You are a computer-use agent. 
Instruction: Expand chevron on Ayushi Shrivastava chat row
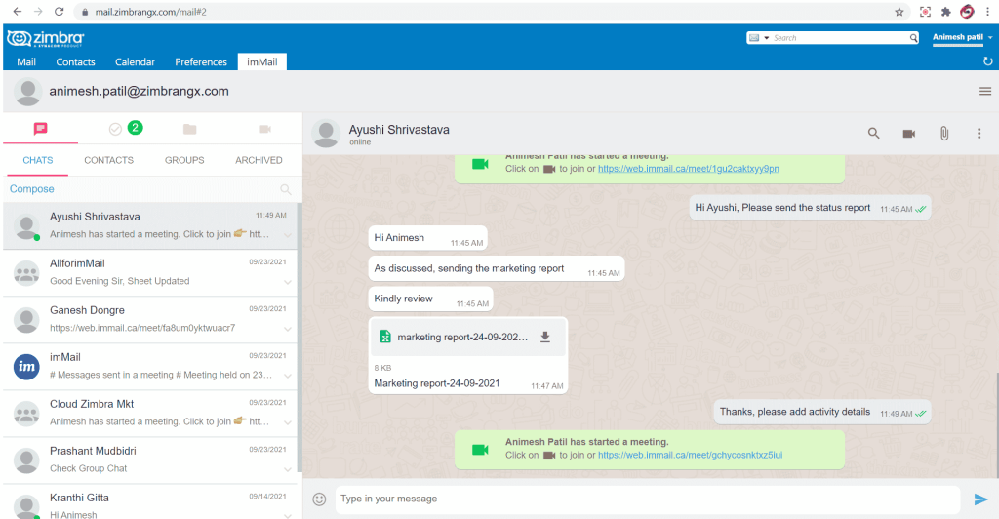(x=288, y=235)
